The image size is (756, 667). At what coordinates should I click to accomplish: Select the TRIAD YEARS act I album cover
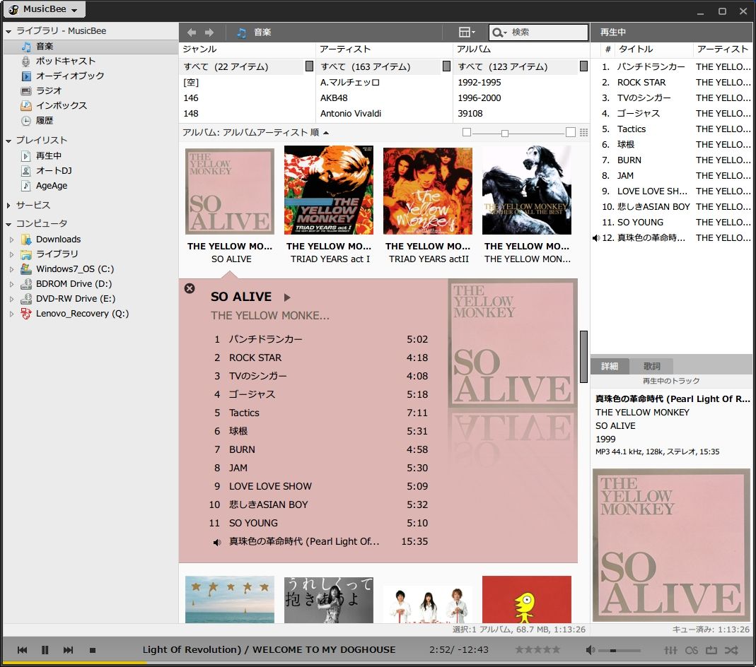click(x=329, y=190)
